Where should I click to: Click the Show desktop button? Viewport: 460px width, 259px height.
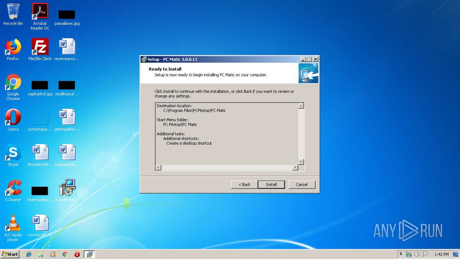456,254
